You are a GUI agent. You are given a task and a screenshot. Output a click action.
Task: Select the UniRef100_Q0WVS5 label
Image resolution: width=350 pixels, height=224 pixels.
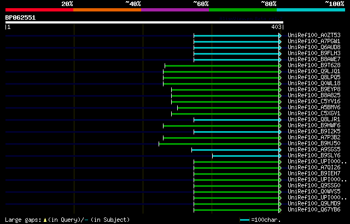tap(314, 192)
